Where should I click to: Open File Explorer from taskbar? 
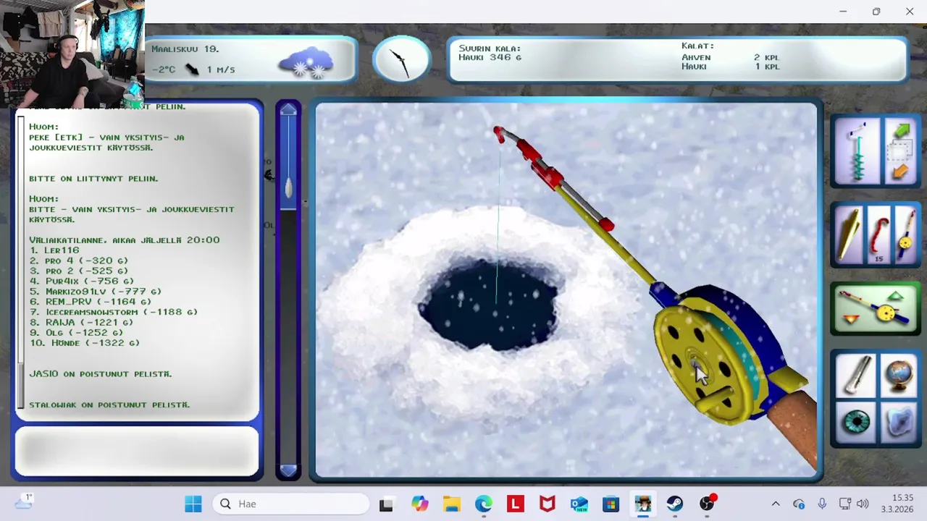[x=452, y=504]
